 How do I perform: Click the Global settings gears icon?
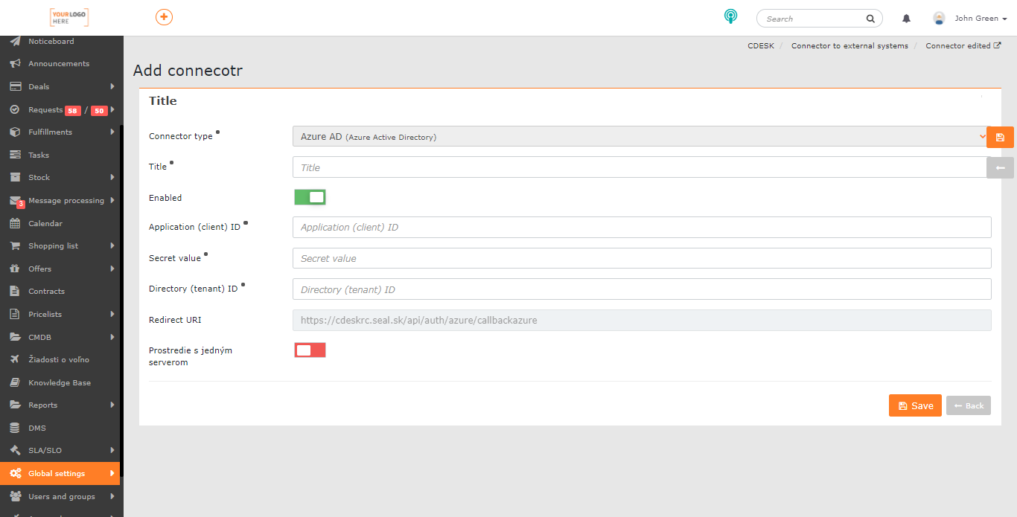[x=15, y=473]
